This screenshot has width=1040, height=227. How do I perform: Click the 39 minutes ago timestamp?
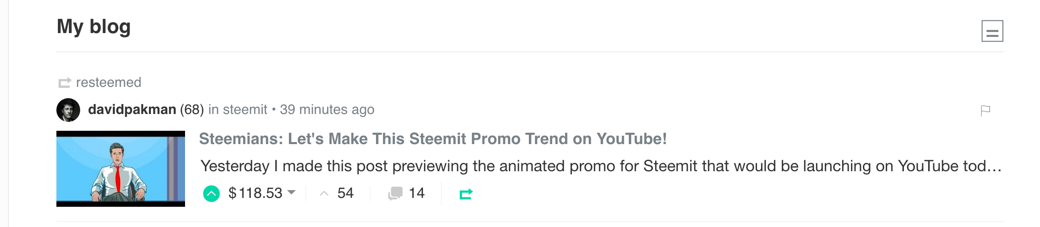pos(327,110)
